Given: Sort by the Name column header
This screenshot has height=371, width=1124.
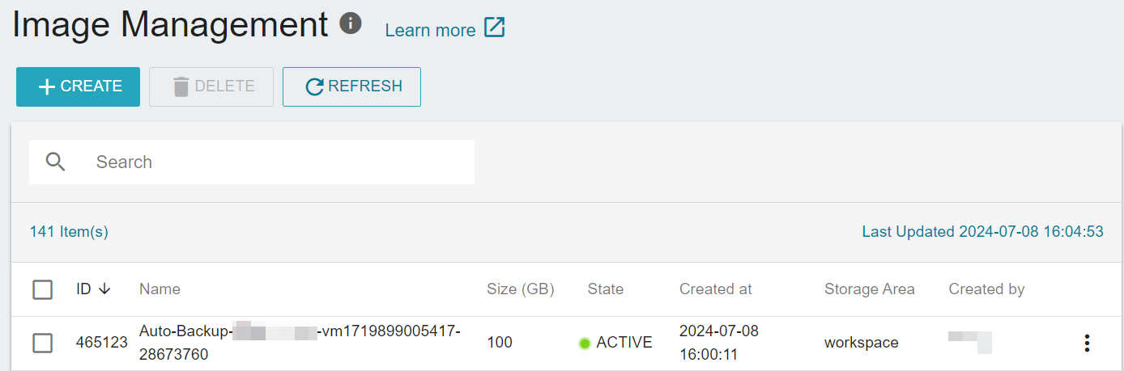Looking at the screenshot, I should pos(160,289).
